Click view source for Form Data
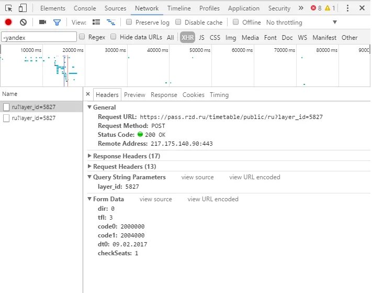The width and height of the screenshot is (372, 293). (155, 199)
